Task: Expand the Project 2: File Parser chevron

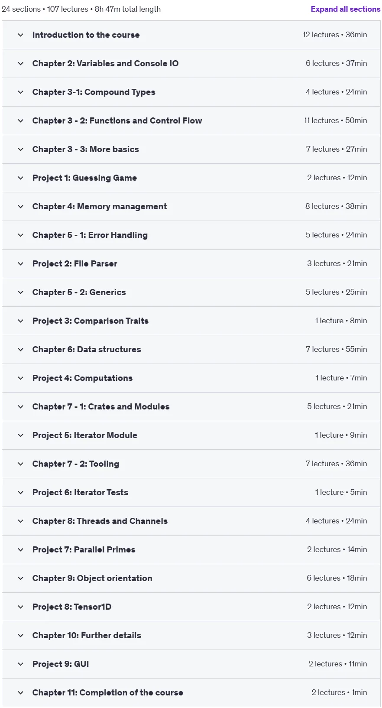Action: pos(20,264)
